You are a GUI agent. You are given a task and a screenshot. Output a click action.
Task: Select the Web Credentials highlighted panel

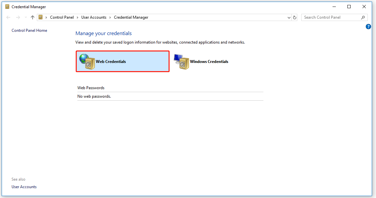(x=122, y=61)
